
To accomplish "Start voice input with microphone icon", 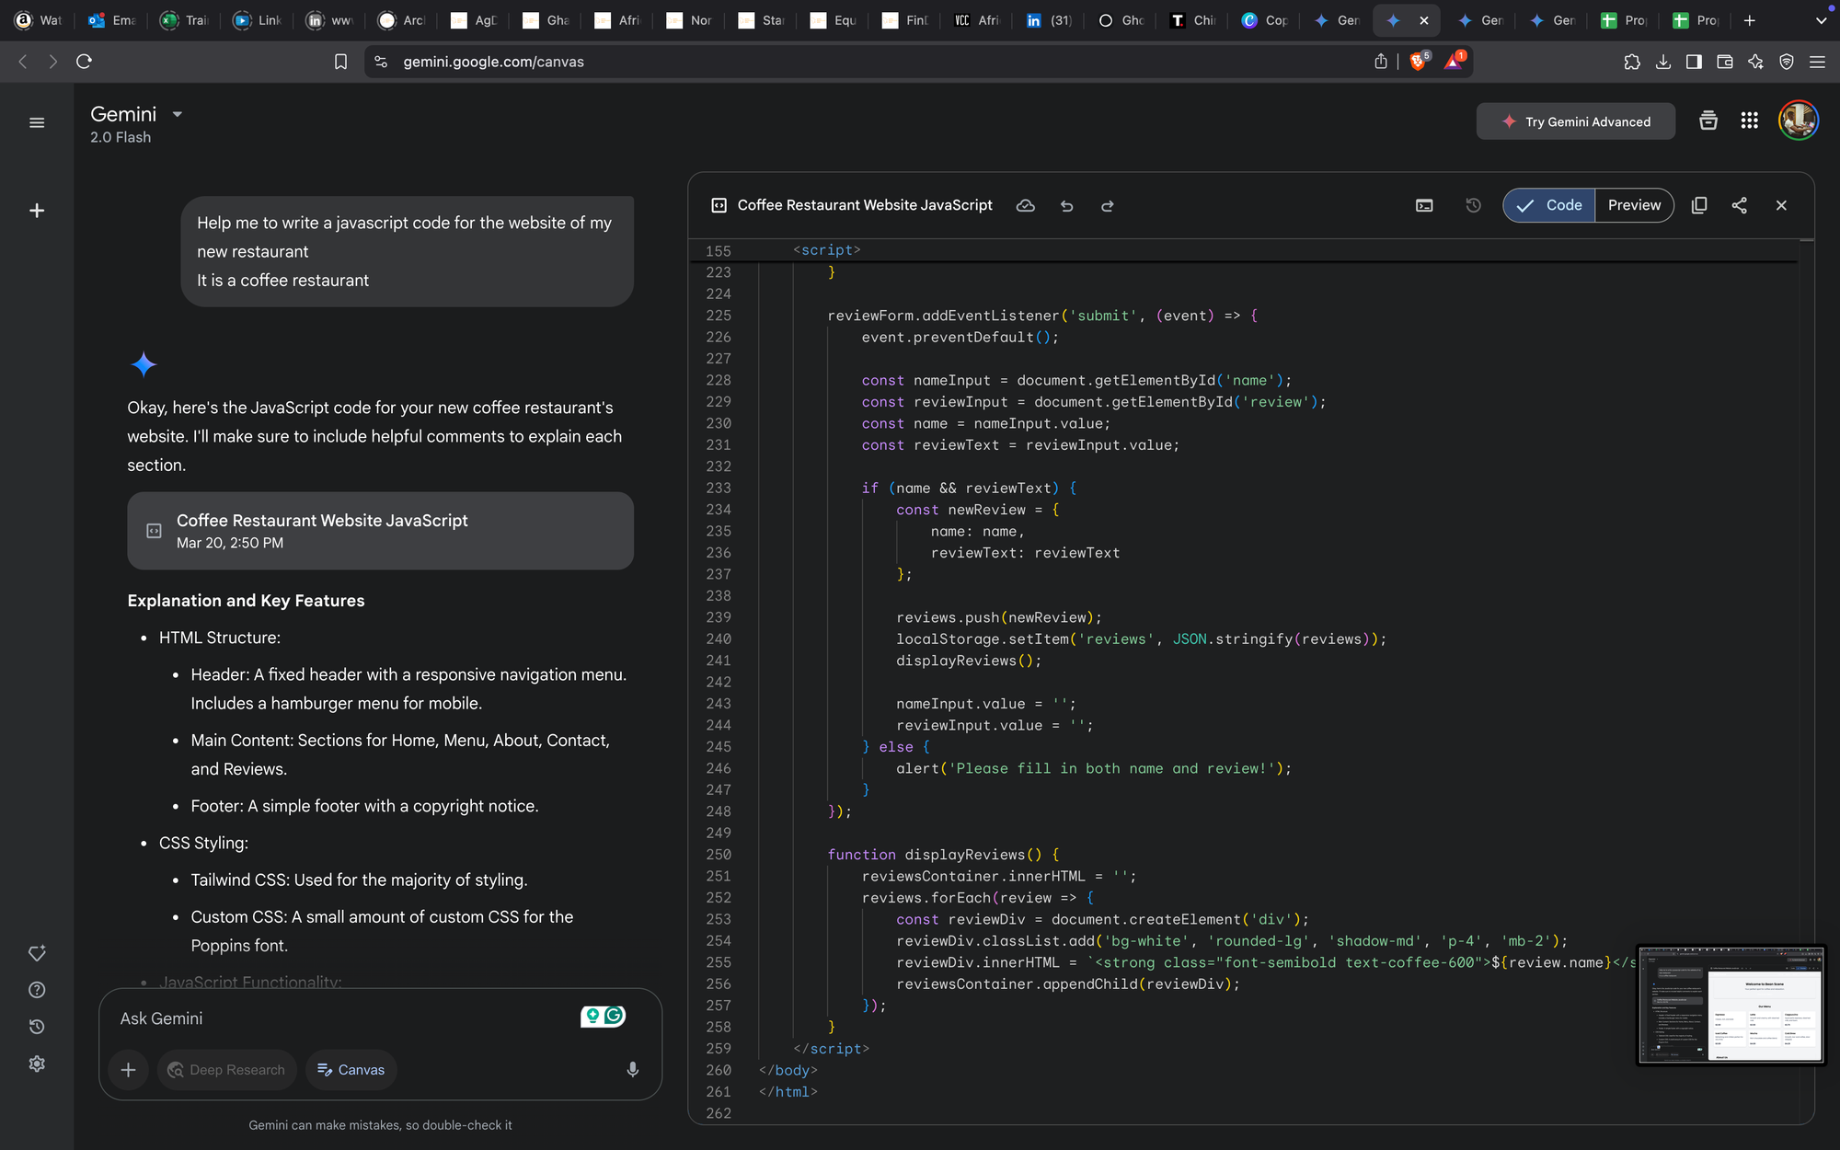I will [x=632, y=1070].
